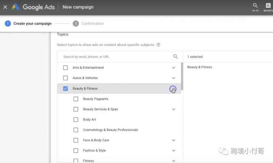Click the step 2 Confirmation circle
This screenshot has width=273, height=163.
click(x=76, y=24)
